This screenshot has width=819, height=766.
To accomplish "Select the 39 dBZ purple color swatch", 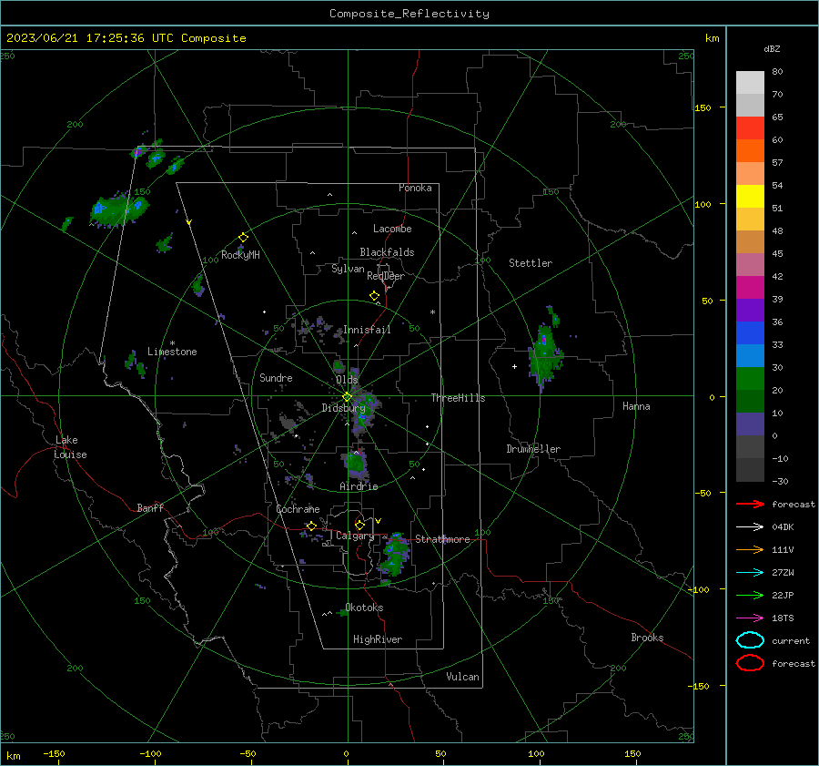I will [750, 310].
